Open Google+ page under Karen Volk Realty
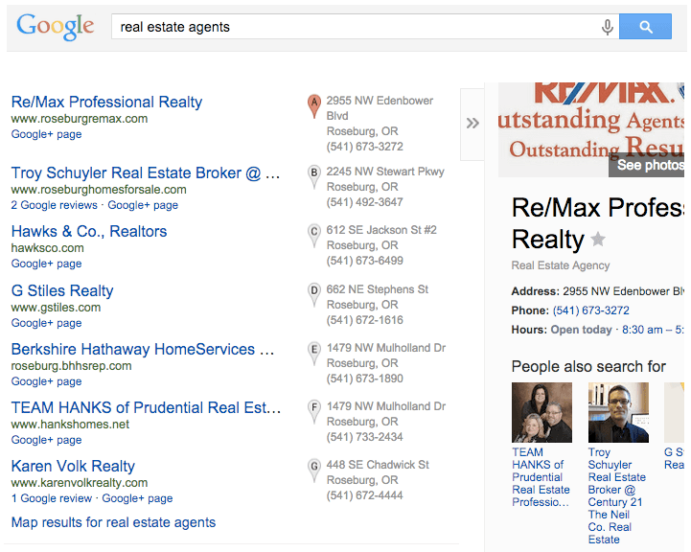This screenshot has width=691, height=552. [x=137, y=498]
